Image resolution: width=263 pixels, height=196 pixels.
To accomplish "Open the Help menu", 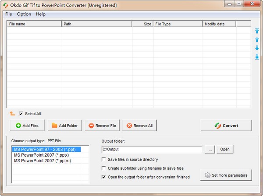I will point(41,14).
